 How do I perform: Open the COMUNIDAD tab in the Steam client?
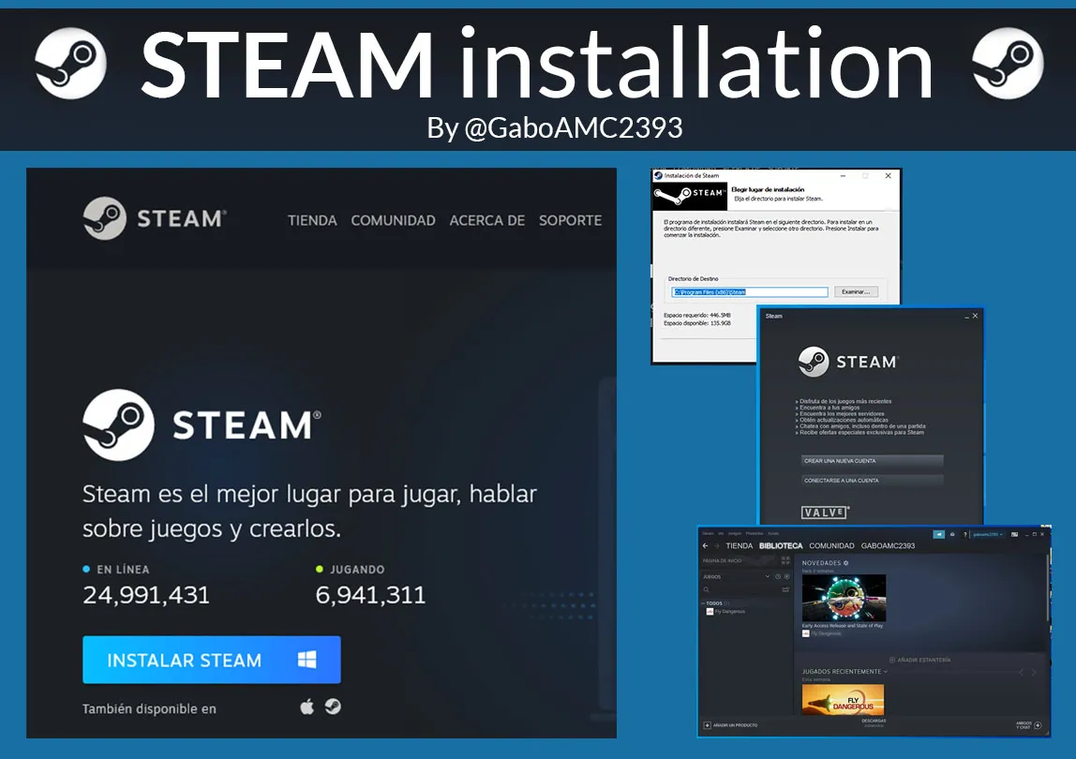pyautogui.click(x=831, y=545)
